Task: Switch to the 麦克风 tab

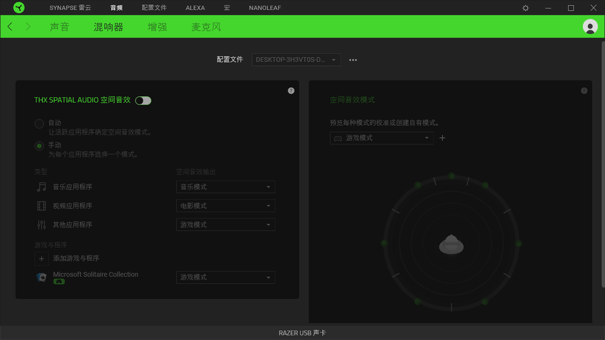Action: [206, 27]
